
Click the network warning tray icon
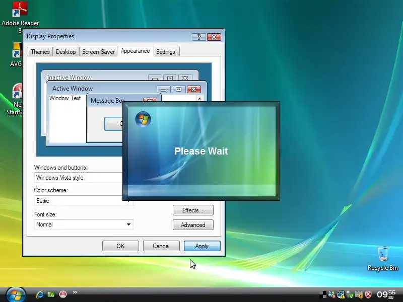click(341, 294)
